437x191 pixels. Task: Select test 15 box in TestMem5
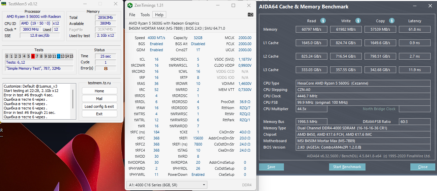[x=71, y=56]
